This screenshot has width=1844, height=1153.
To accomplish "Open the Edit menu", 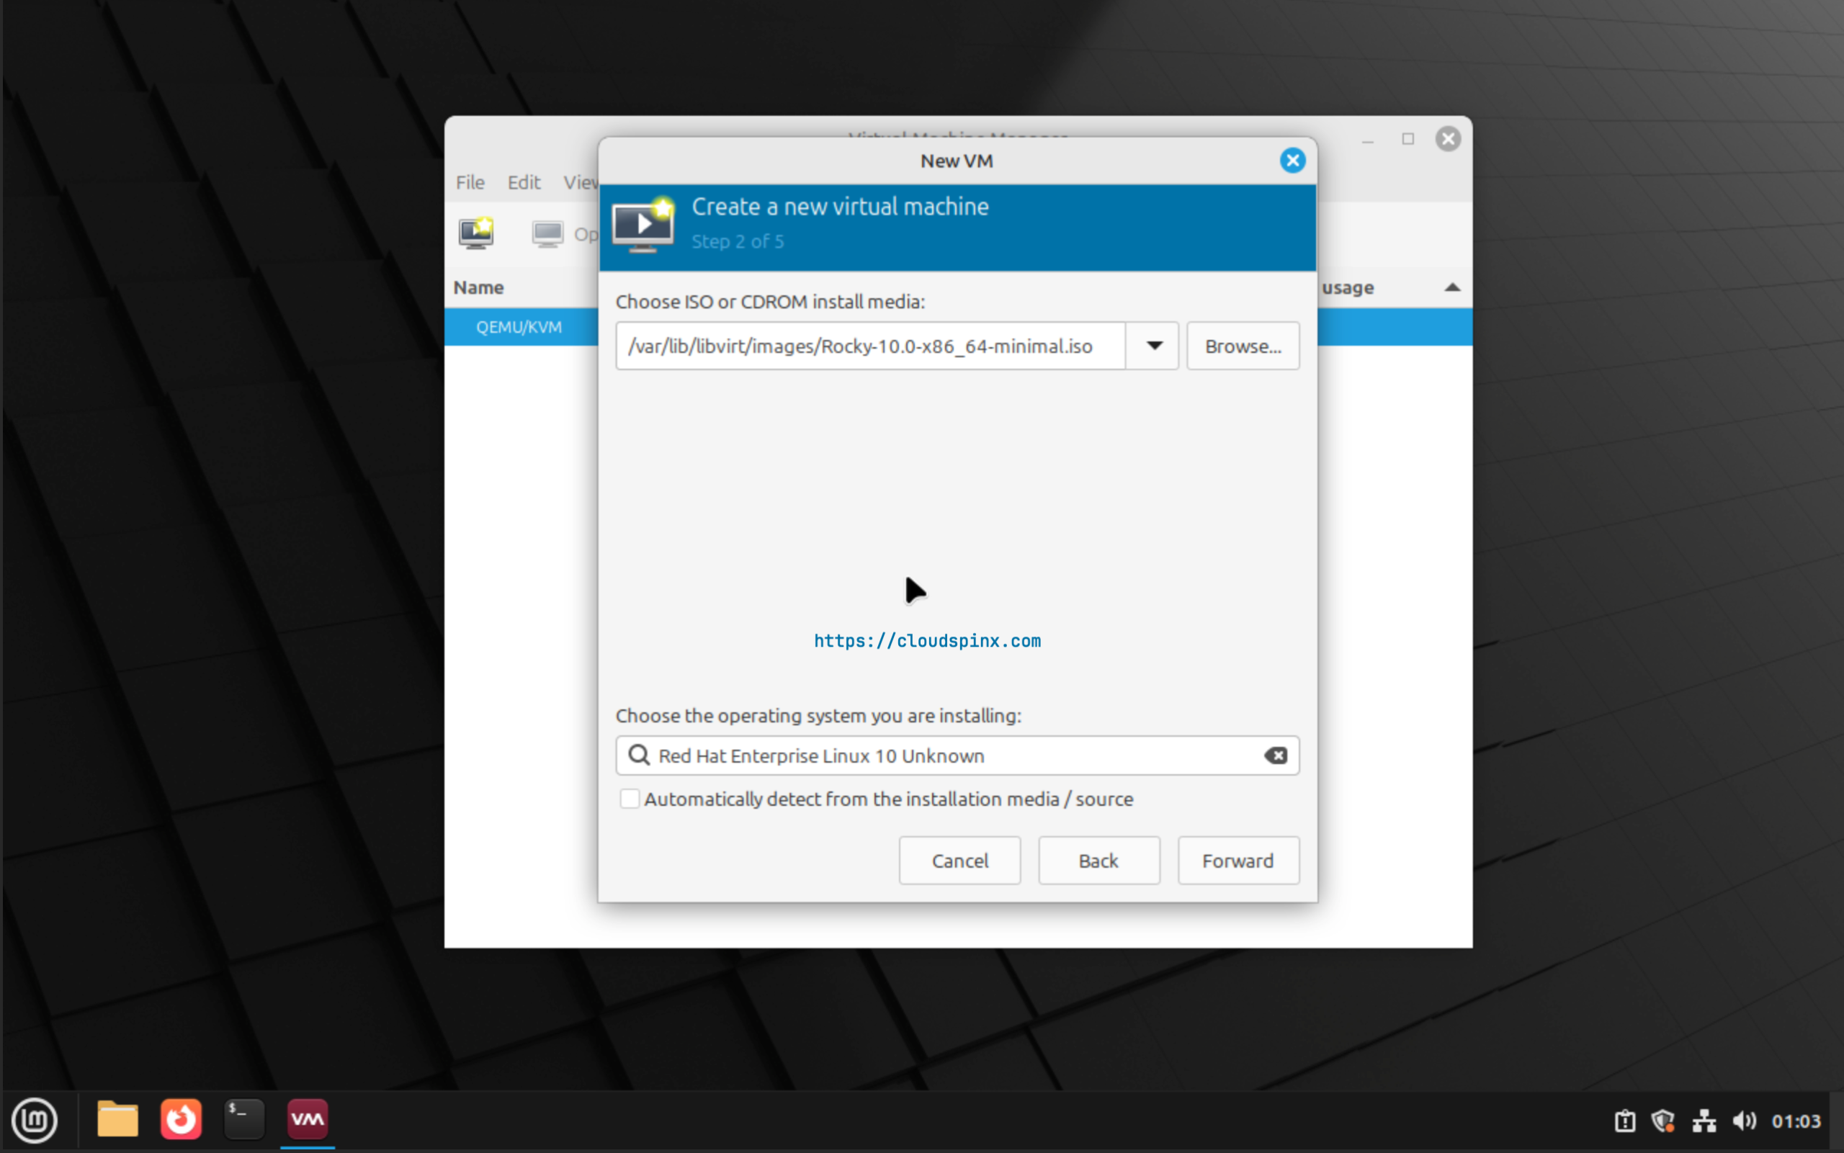I will tap(522, 181).
